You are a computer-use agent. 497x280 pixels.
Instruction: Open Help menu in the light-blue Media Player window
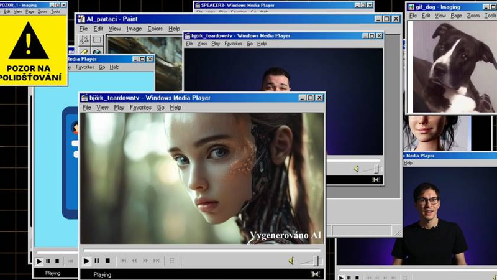coord(114,67)
